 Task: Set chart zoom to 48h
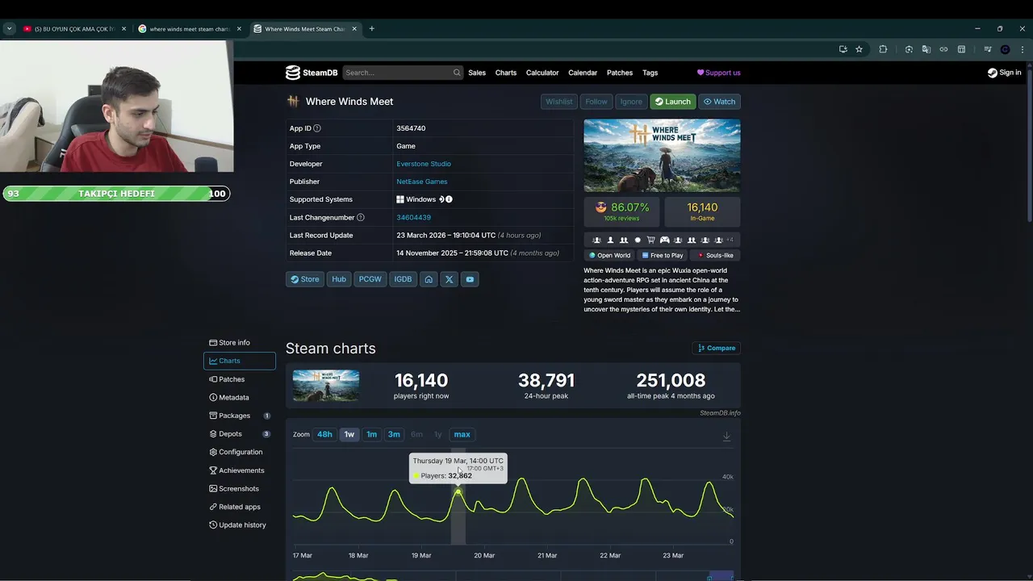click(324, 434)
